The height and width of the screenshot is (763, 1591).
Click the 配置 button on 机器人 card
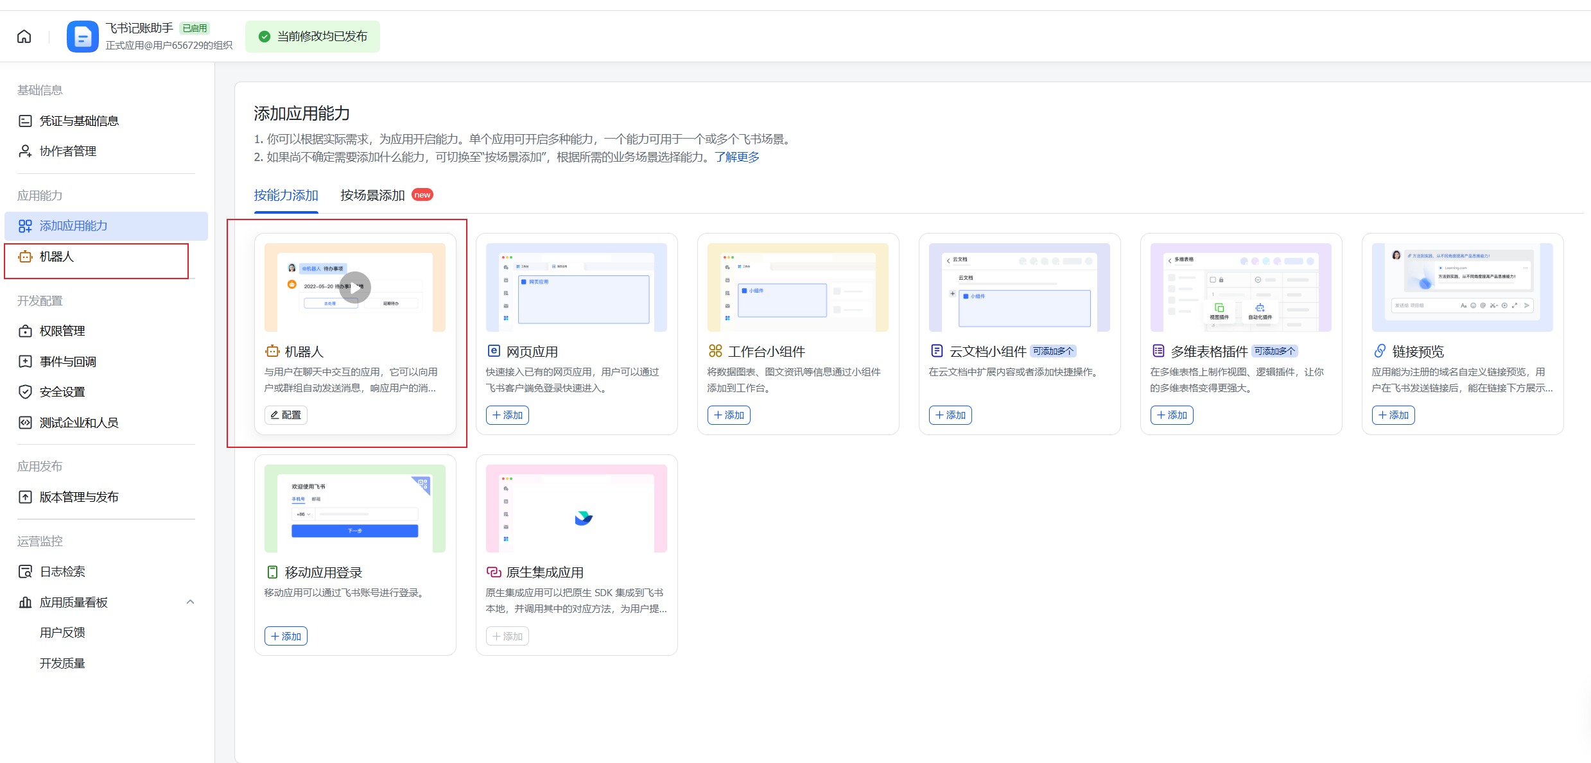coord(286,415)
